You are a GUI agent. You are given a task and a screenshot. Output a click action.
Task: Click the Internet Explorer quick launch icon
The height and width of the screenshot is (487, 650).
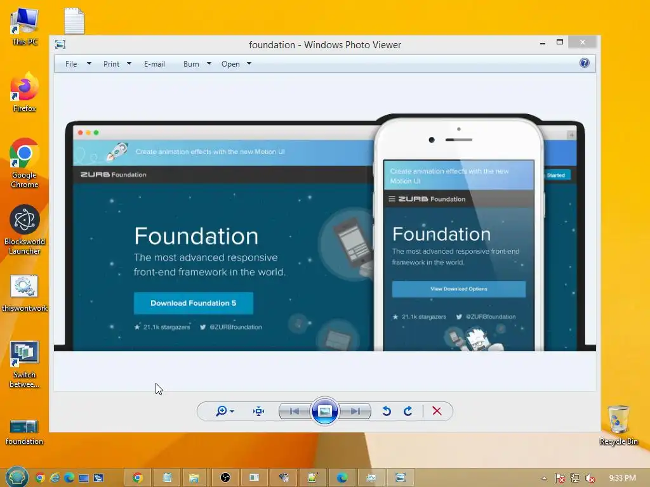coord(55,478)
